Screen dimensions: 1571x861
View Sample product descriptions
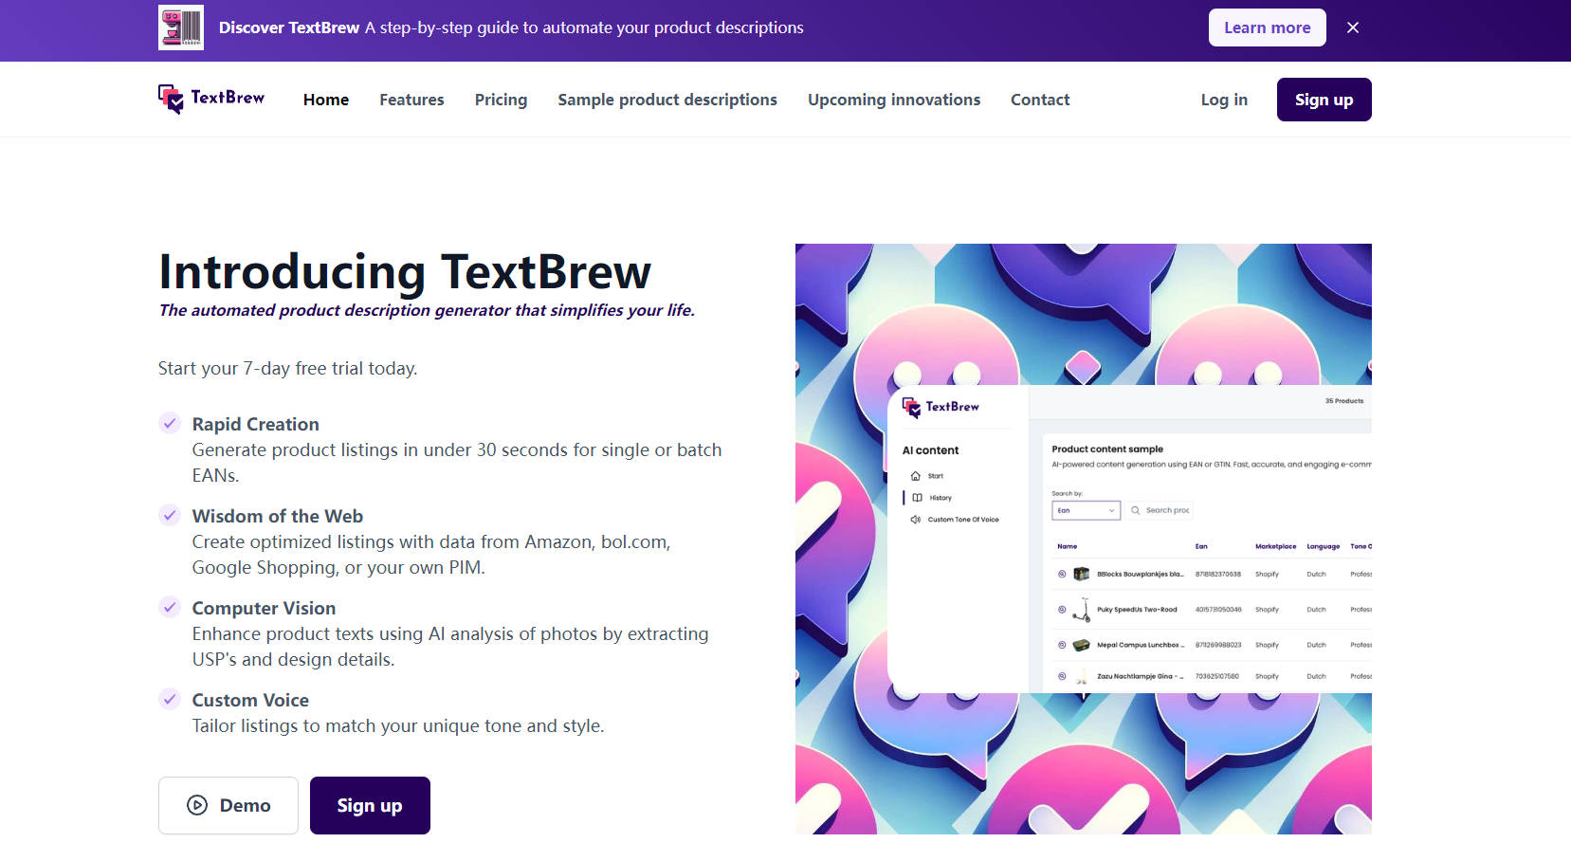[x=667, y=100]
